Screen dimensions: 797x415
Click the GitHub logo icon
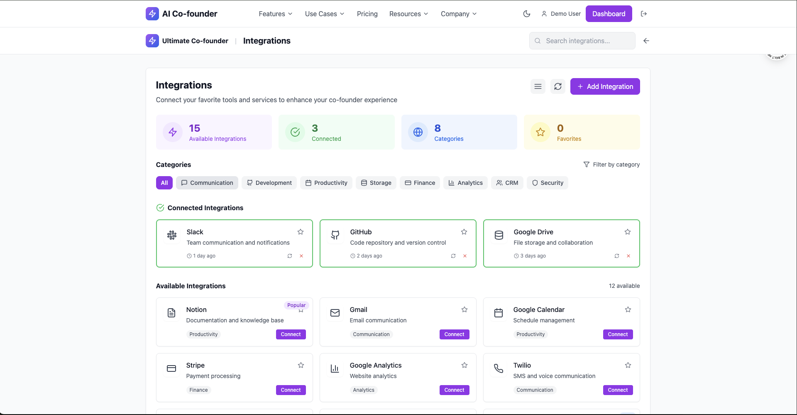[x=335, y=235]
